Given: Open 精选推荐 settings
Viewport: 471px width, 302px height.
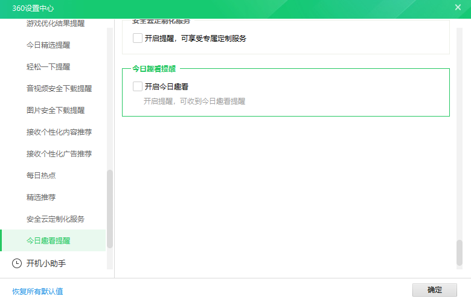Looking at the screenshot, I should (41, 197).
